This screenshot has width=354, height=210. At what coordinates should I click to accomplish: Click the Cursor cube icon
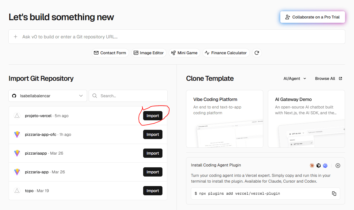[x=319, y=166]
